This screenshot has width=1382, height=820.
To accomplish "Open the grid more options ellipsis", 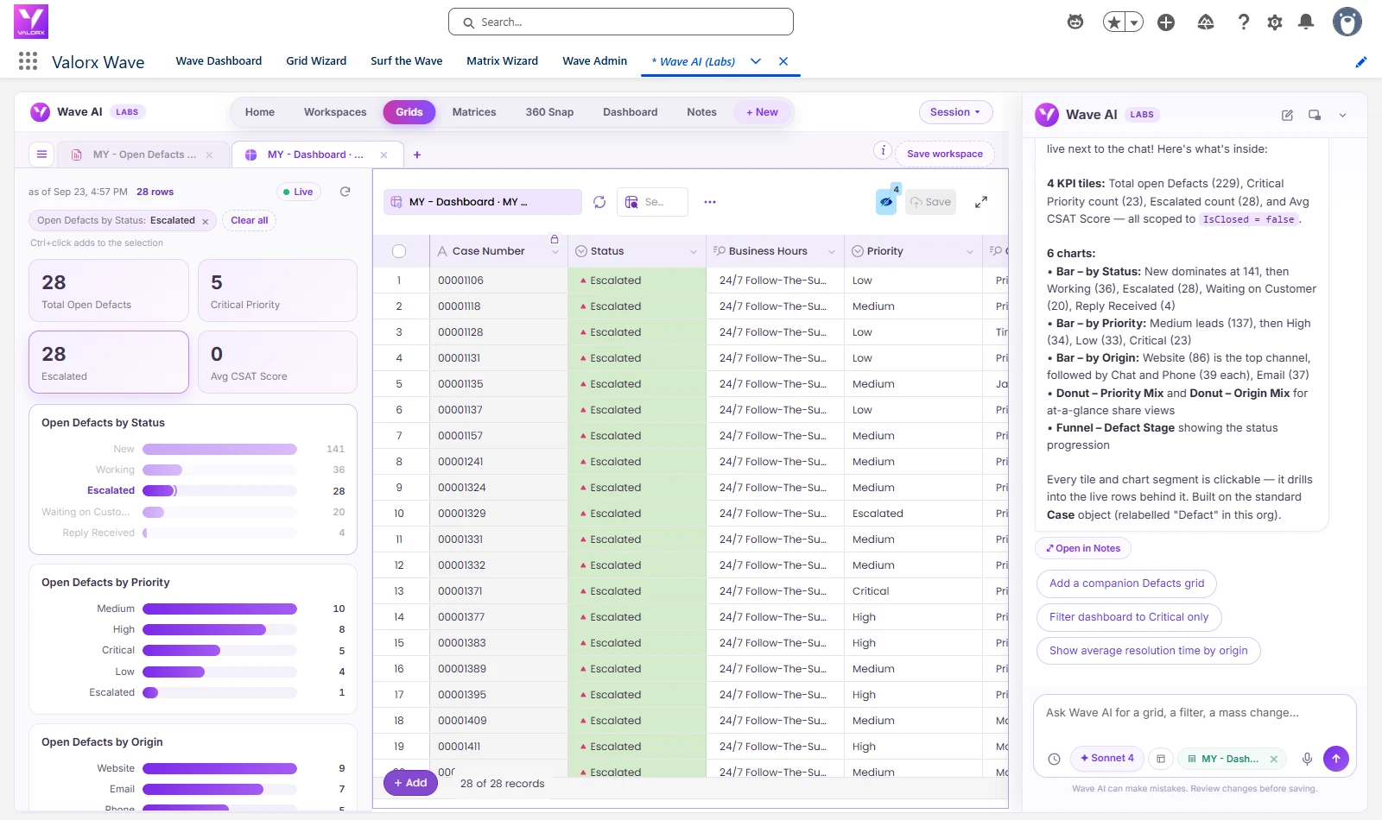I will (710, 202).
